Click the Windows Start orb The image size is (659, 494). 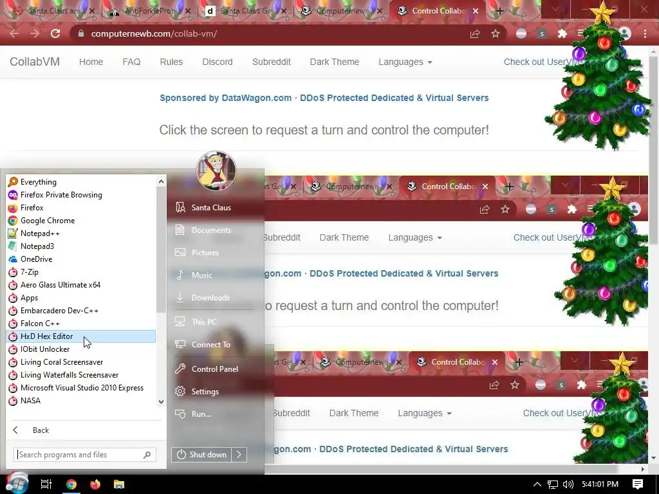click(x=17, y=483)
